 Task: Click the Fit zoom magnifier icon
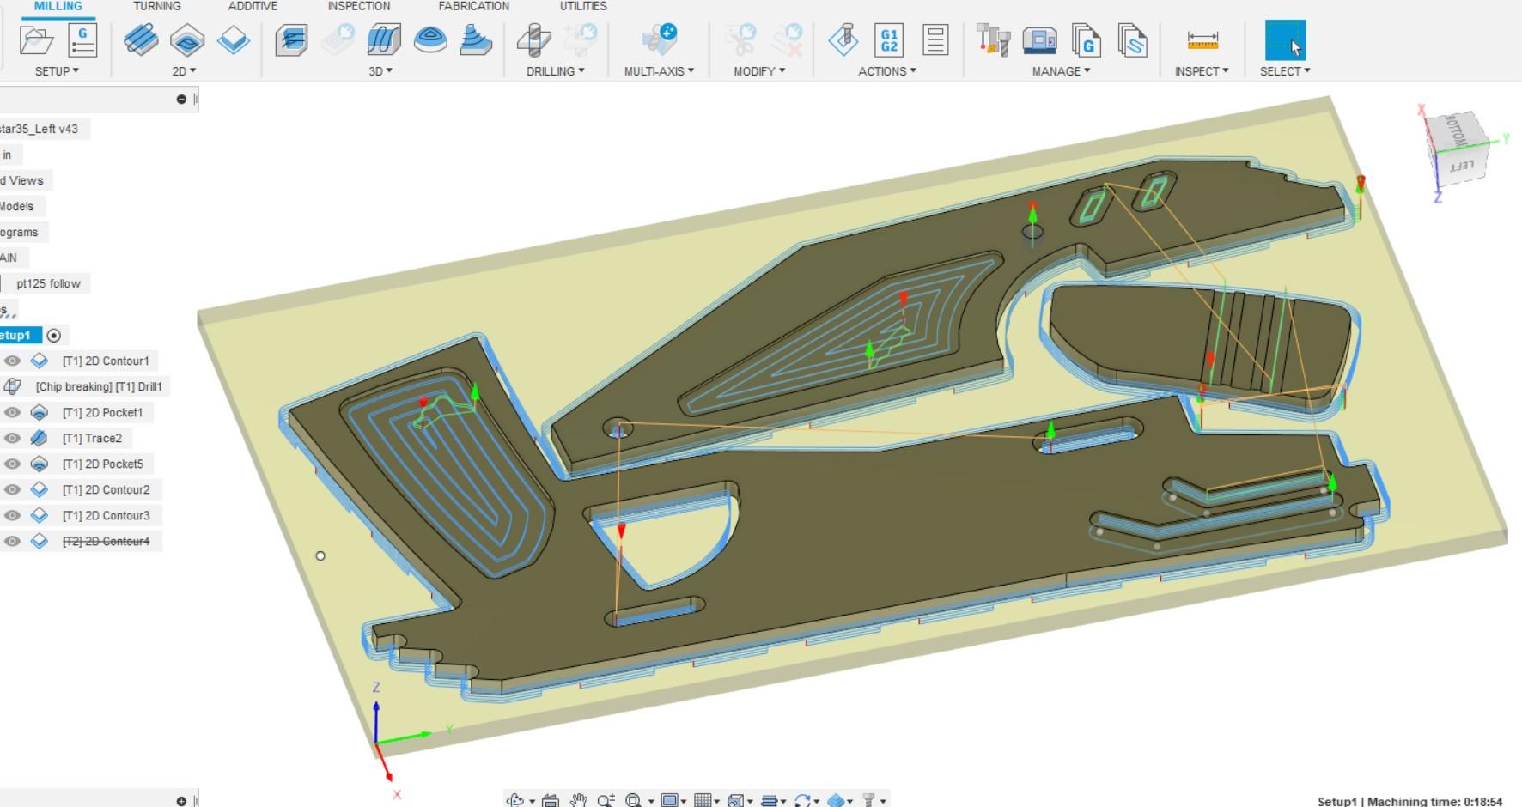pyautogui.click(x=634, y=800)
